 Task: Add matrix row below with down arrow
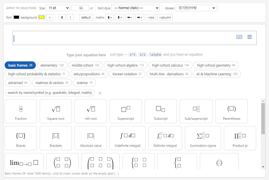click(119, 17)
